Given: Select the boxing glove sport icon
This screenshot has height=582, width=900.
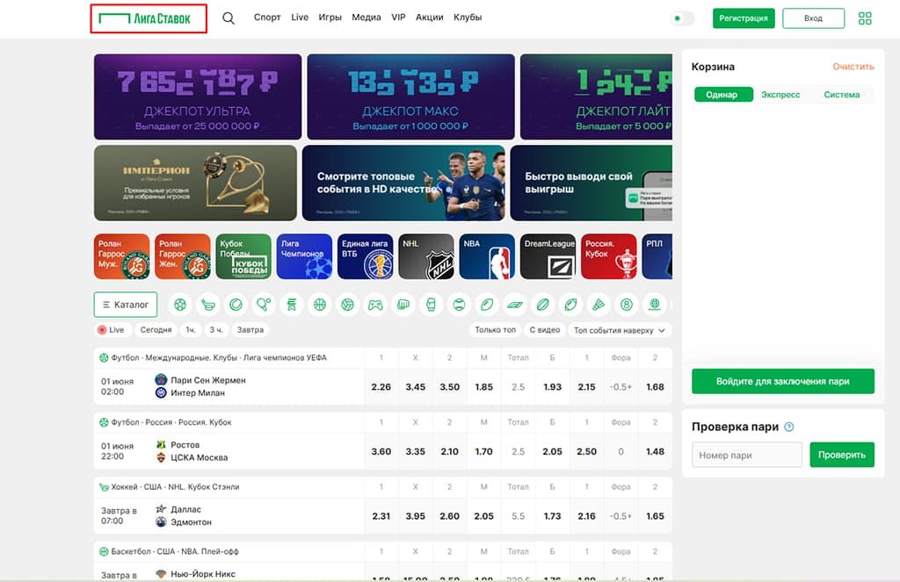Looking at the screenshot, I should tap(431, 305).
